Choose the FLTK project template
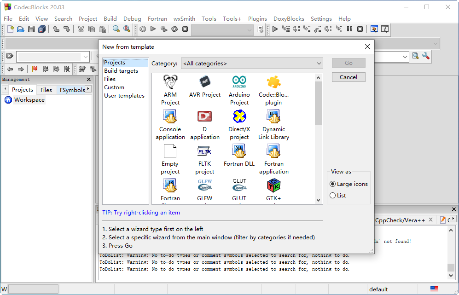Viewport: 459px width, 295px height. pyautogui.click(x=204, y=159)
